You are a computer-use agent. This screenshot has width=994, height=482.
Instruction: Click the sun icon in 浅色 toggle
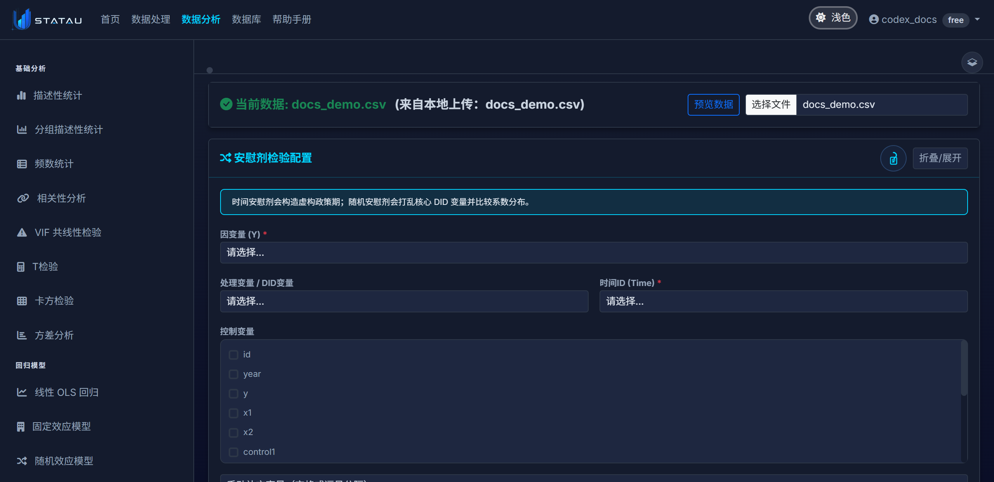pos(821,17)
